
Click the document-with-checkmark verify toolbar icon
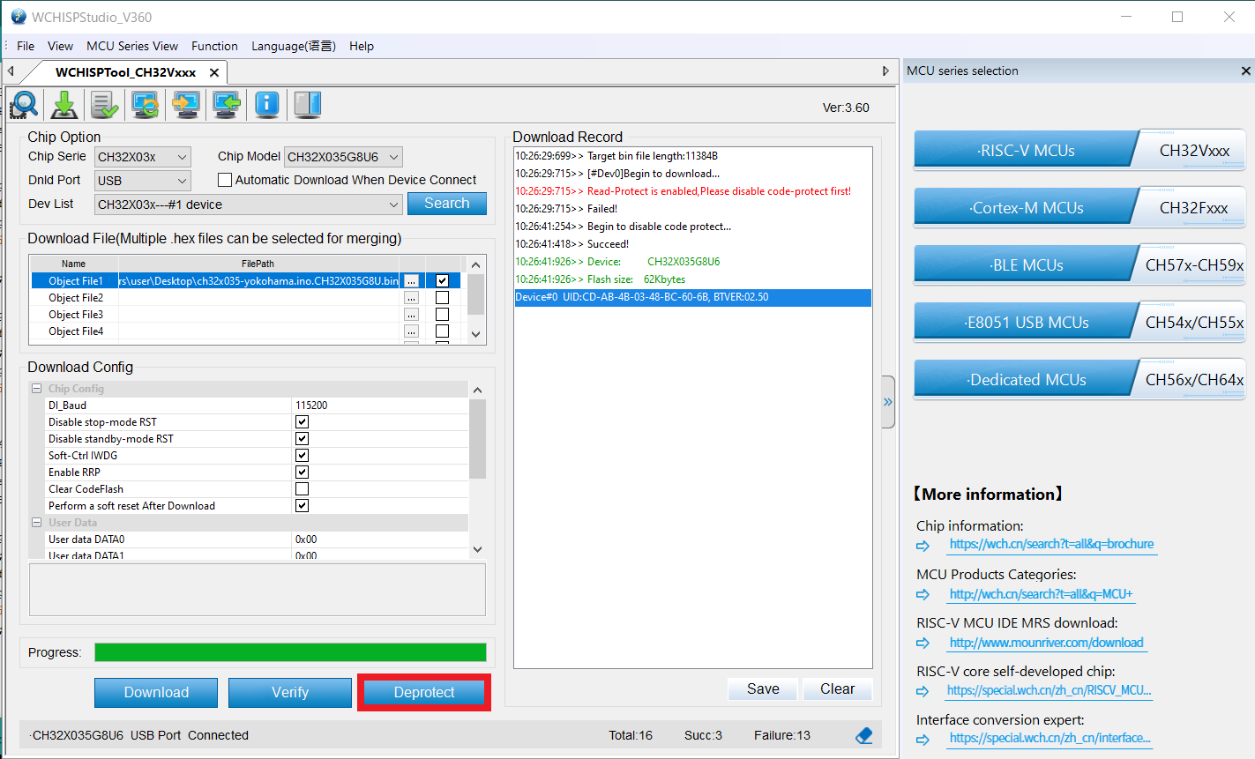[x=105, y=105]
